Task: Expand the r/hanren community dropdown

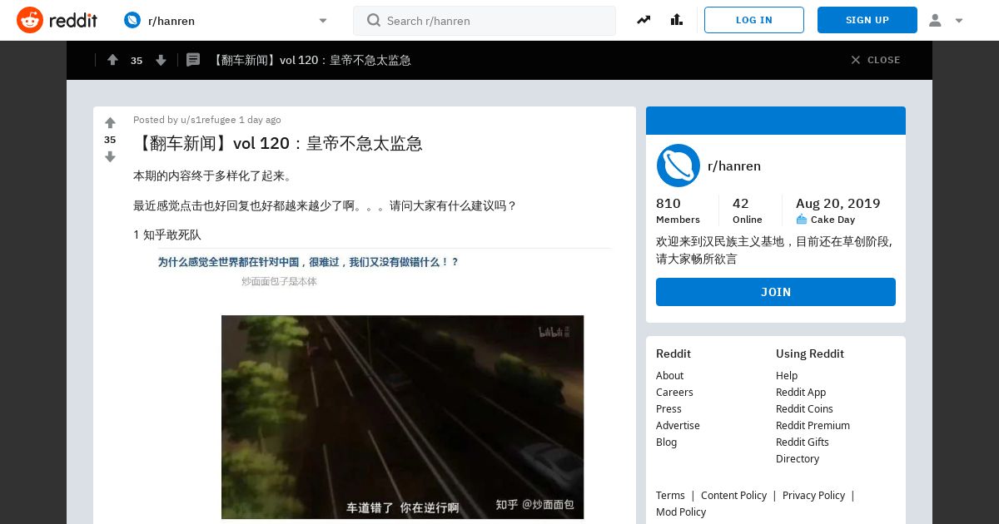Action: 323,21
